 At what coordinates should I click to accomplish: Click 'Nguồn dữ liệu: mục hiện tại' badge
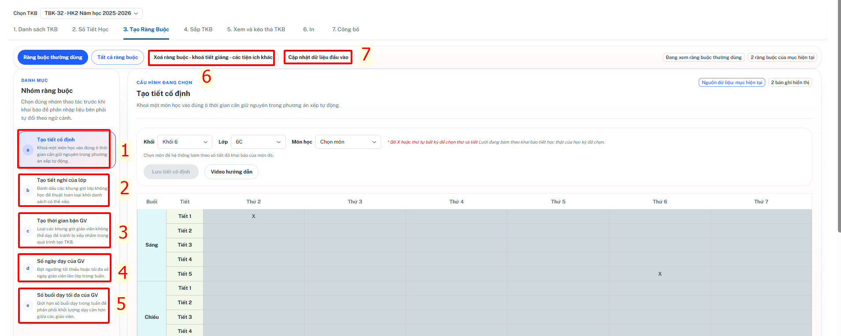point(732,82)
